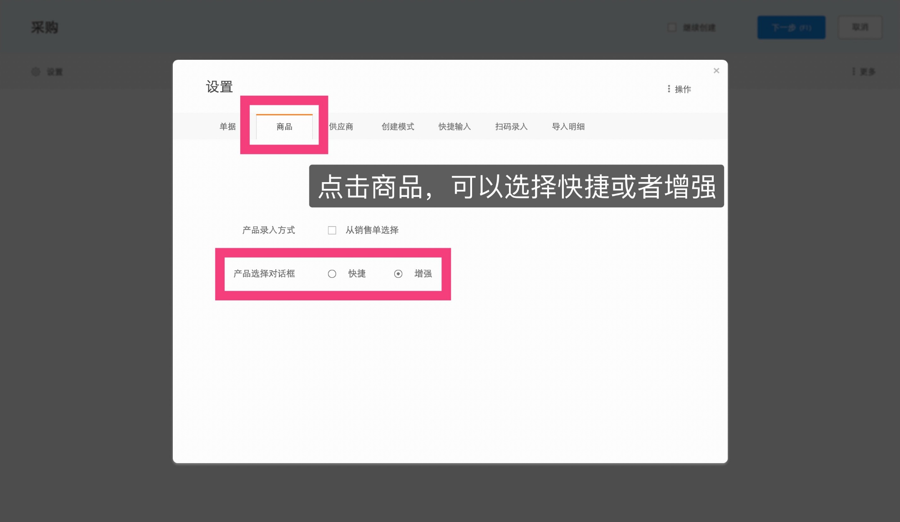Check the 继续创建 checkbox
The image size is (900, 522).
click(671, 27)
